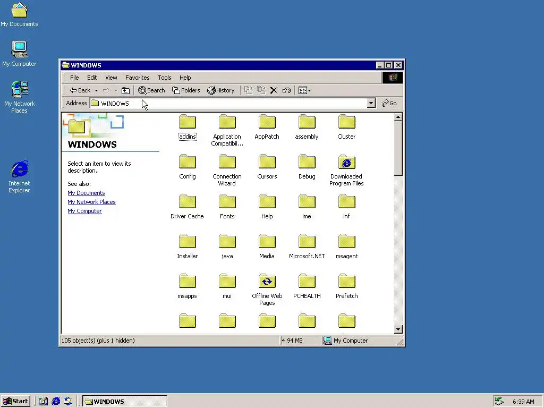Click the Delete X toolbar icon

(x=274, y=90)
